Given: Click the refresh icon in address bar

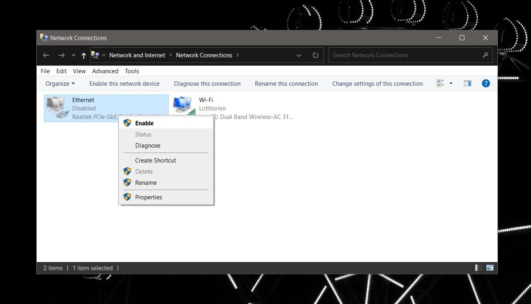Looking at the screenshot, I should coord(315,55).
